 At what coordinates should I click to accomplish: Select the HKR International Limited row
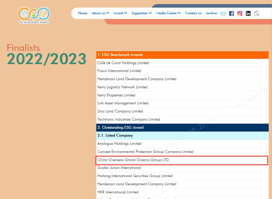(182, 192)
